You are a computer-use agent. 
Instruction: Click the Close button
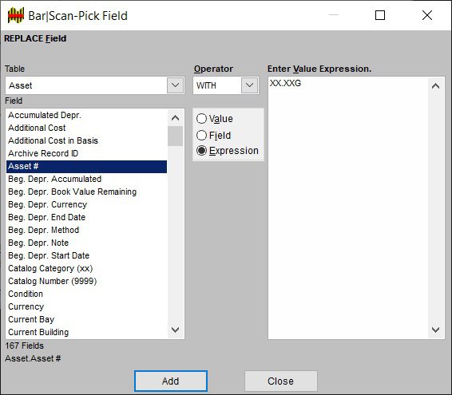tap(281, 381)
